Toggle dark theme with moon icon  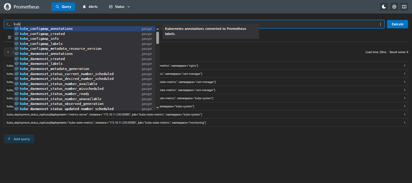384,7
